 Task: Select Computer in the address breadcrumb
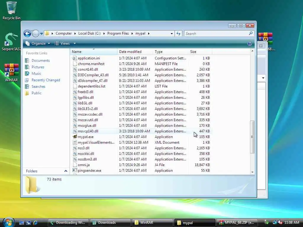tap(64, 33)
